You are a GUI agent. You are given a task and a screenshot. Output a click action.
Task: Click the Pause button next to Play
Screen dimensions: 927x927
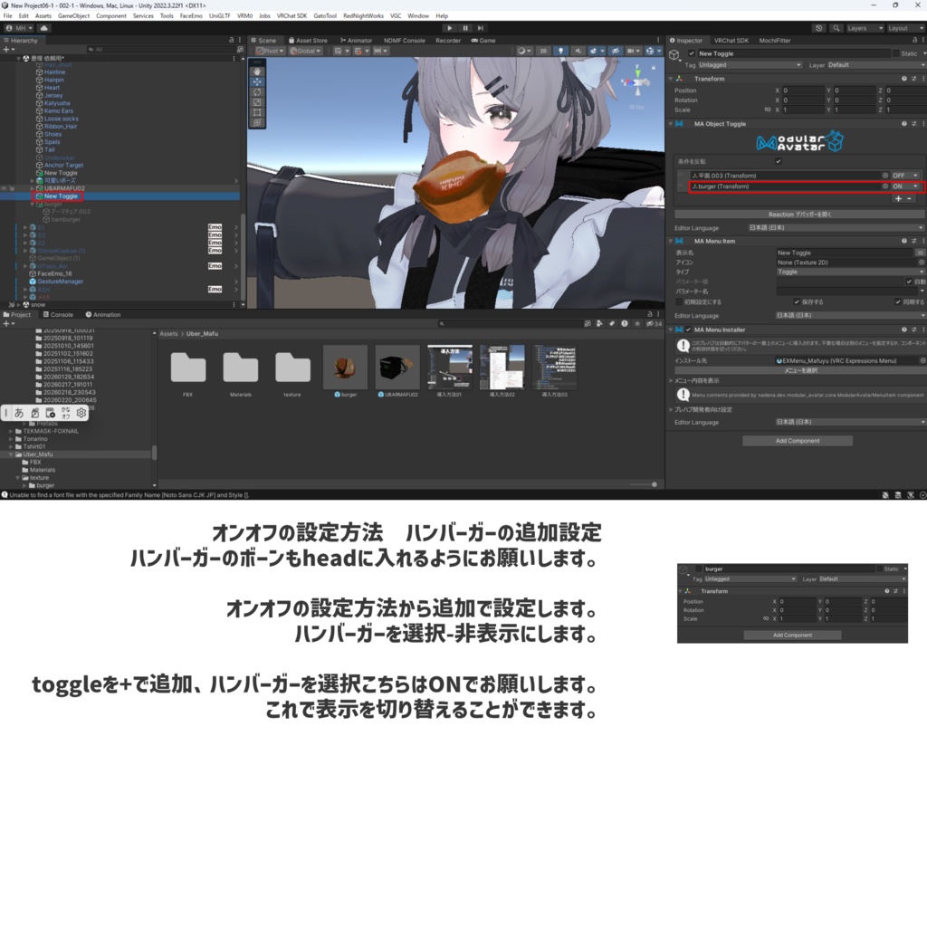click(465, 27)
